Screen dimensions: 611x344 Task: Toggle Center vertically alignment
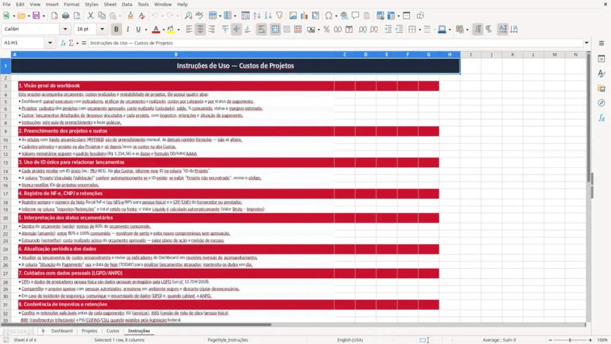pyautogui.click(x=236, y=29)
